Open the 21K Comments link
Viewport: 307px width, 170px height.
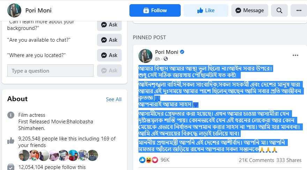pos(256,160)
